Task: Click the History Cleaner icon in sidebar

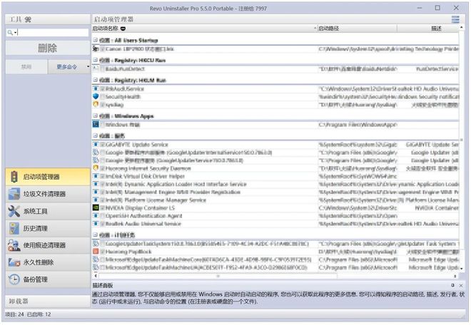Action: (14, 228)
